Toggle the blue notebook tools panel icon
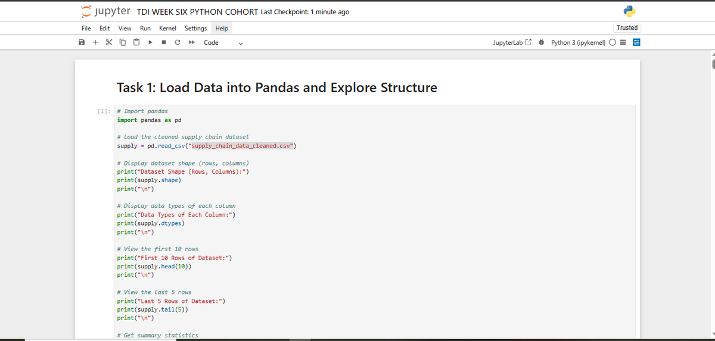Viewport: 715px width, 341px height. (636, 43)
